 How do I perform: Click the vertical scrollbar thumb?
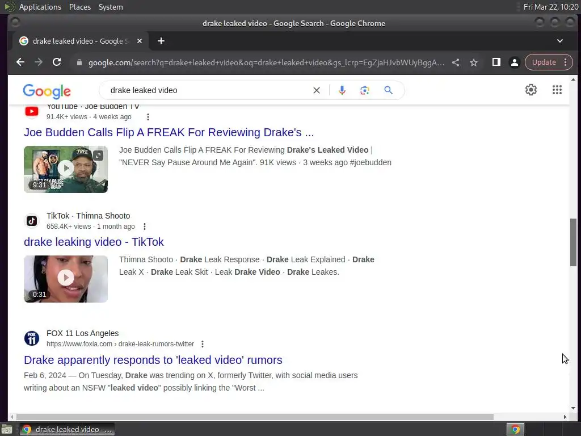pyautogui.click(x=573, y=242)
